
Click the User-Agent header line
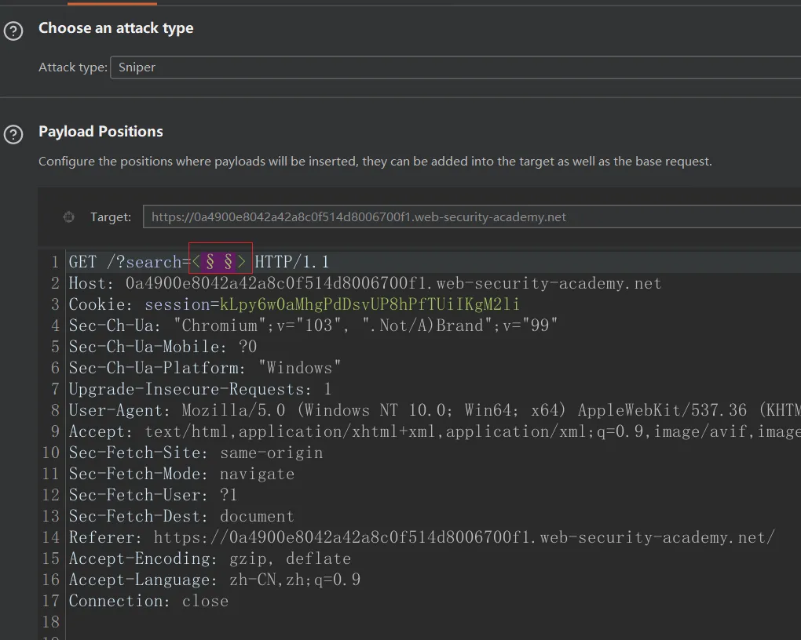click(x=434, y=410)
